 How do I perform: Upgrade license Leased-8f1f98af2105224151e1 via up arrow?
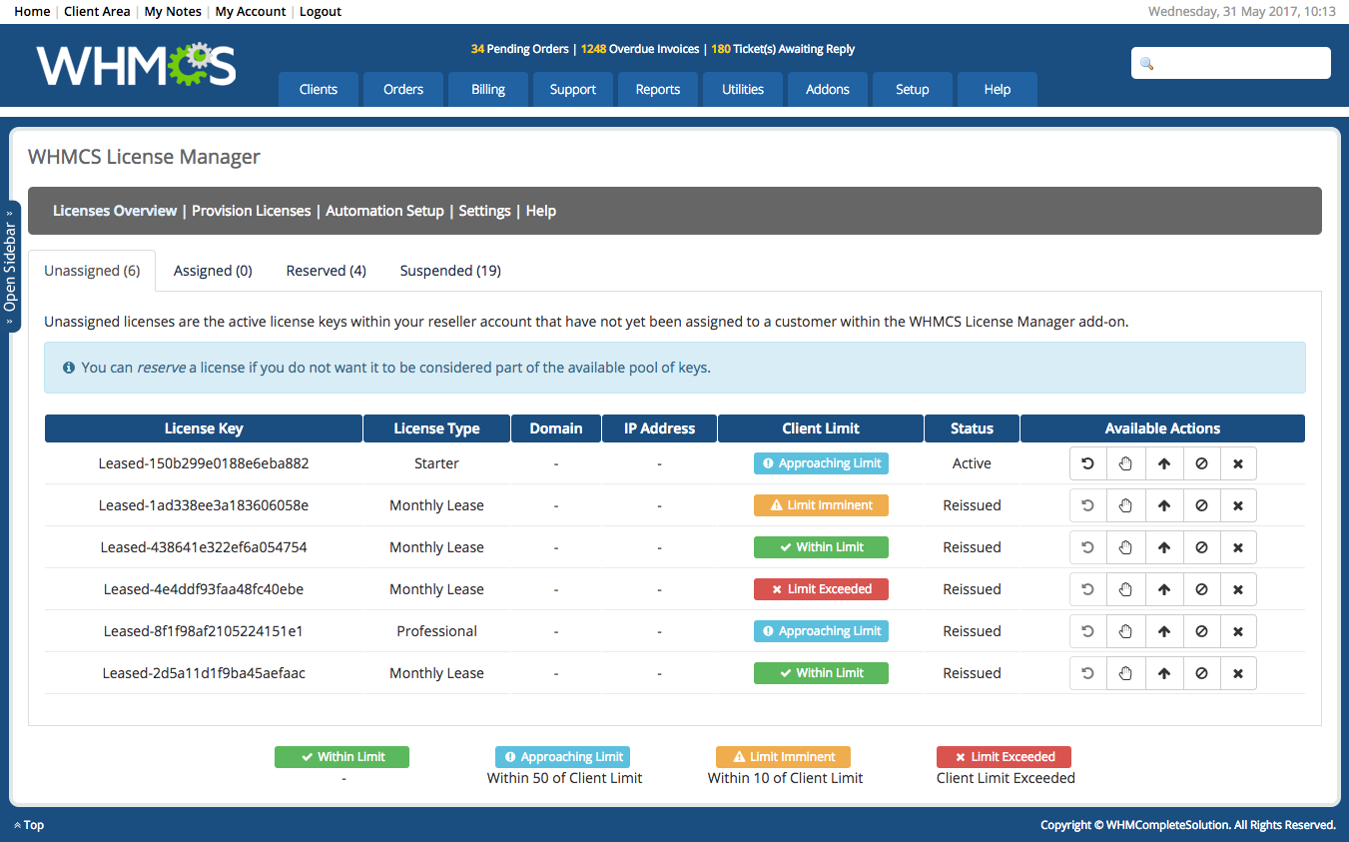click(1163, 631)
